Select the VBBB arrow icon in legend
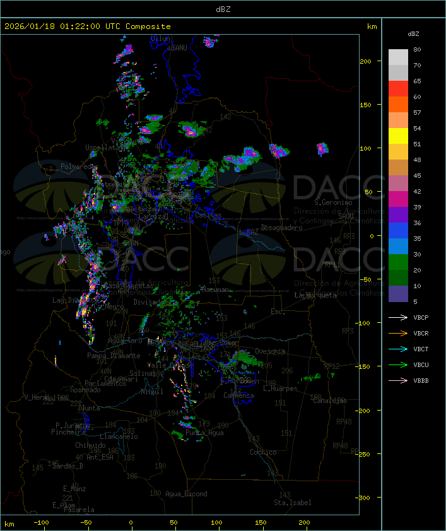Image resolution: width=446 pixels, height=531 pixels. pyautogui.click(x=398, y=380)
